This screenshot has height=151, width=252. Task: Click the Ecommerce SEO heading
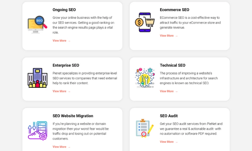[x=175, y=10]
